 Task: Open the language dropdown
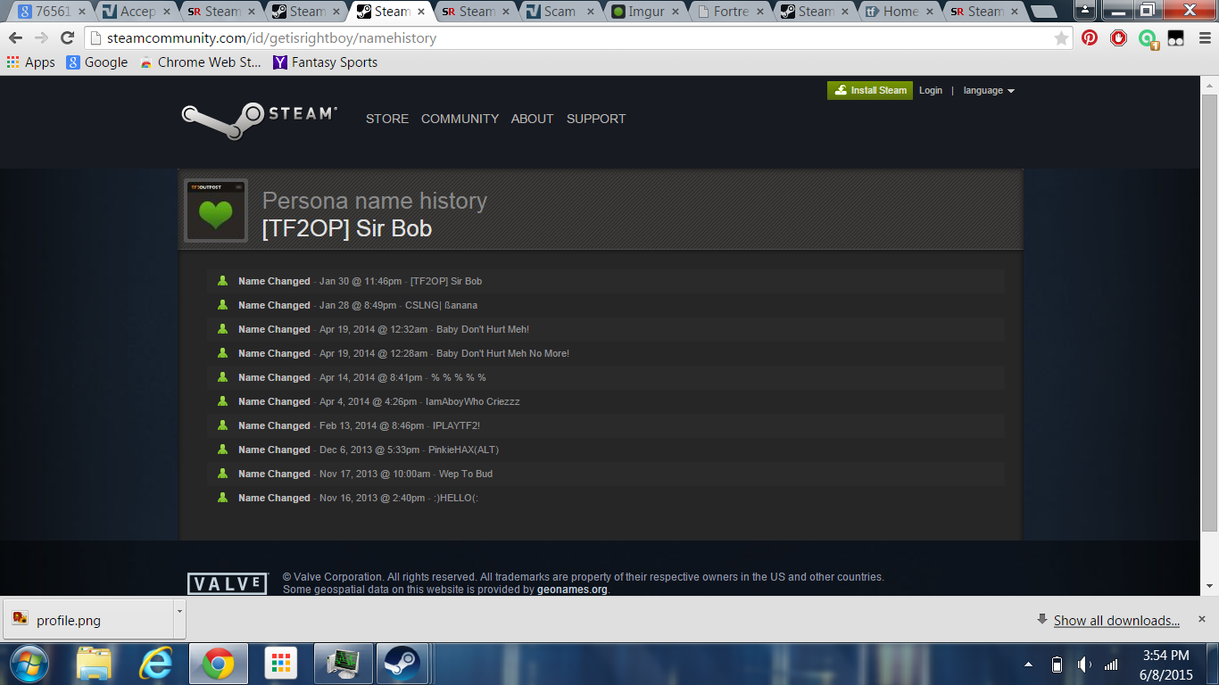989,90
